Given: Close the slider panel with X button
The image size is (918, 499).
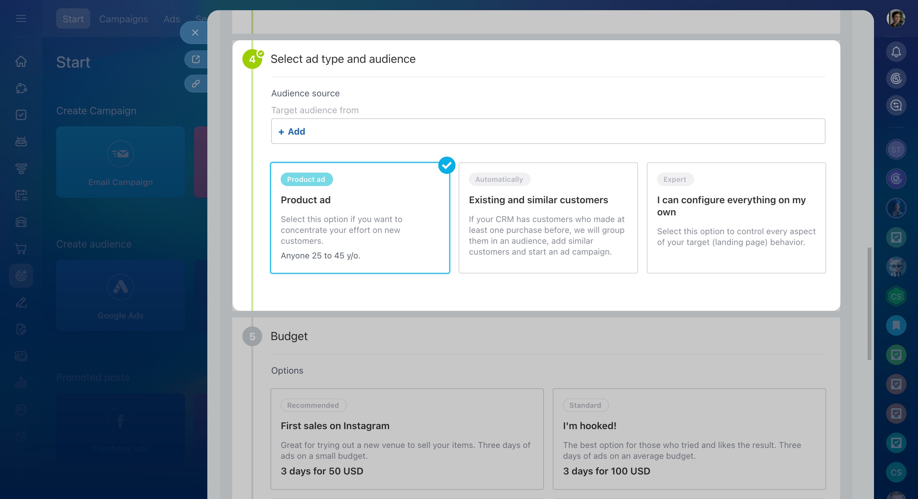Looking at the screenshot, I should click(195, 33).
